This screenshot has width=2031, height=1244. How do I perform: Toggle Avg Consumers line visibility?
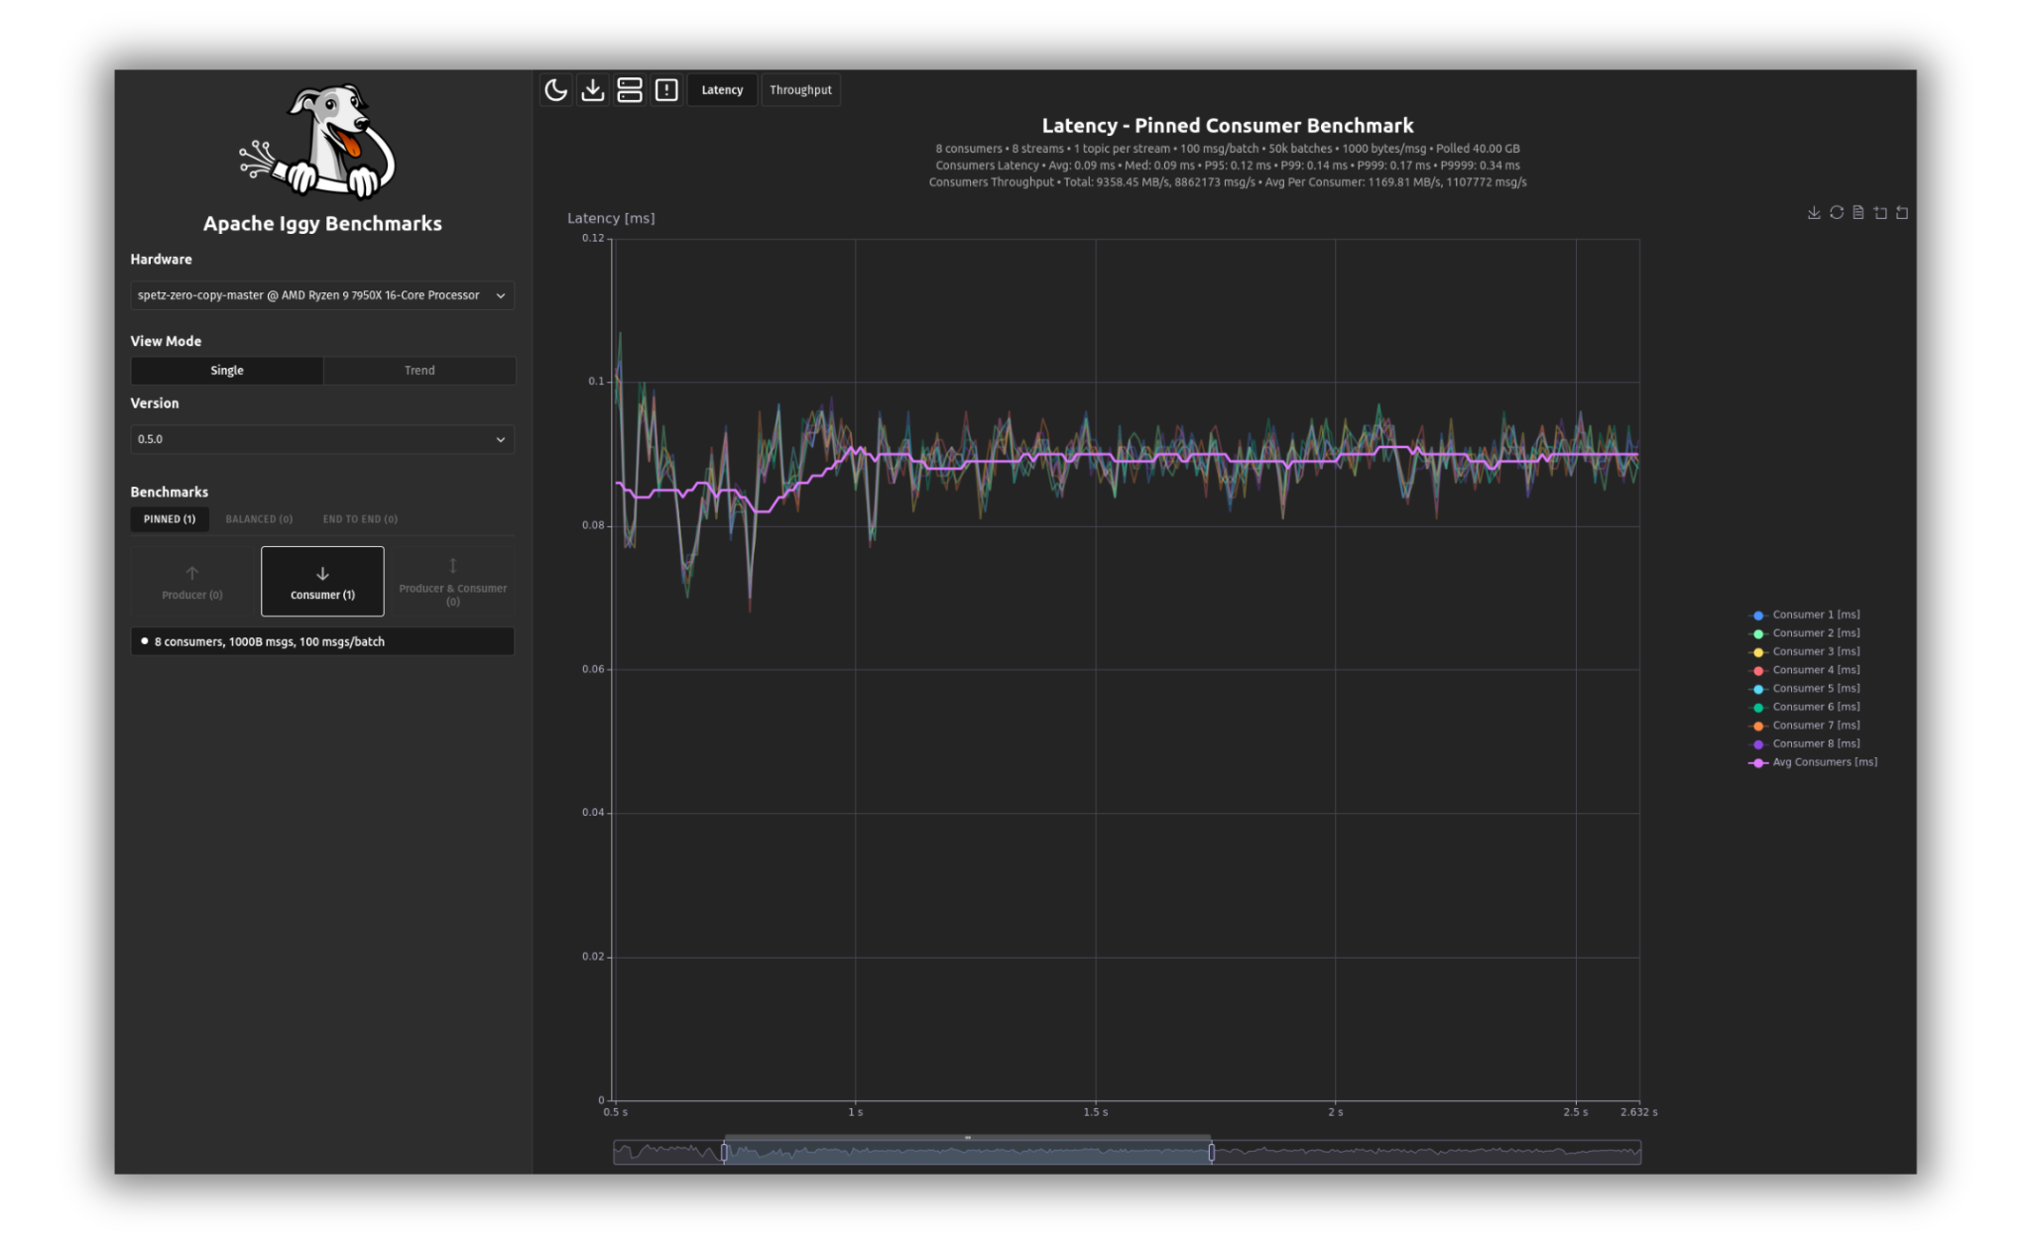pyautogui.click(x=1821, y=761)
